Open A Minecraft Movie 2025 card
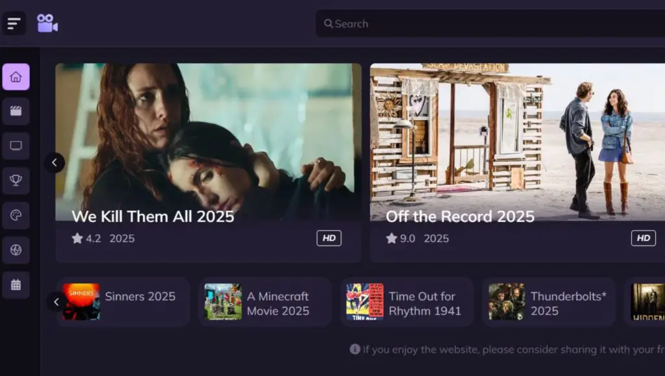This screenshot has width=665, height=376. (x=265, y=302)
